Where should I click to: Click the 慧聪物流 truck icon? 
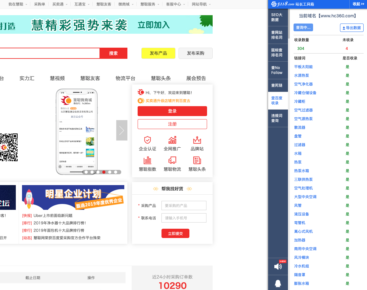[x=172, y=160]
